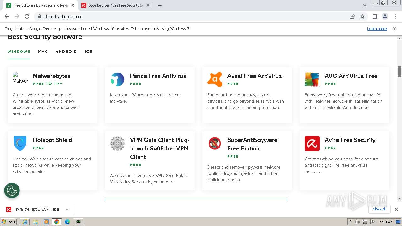Open the Start menu
Screen dimensions: 402x226
[9, 222]
